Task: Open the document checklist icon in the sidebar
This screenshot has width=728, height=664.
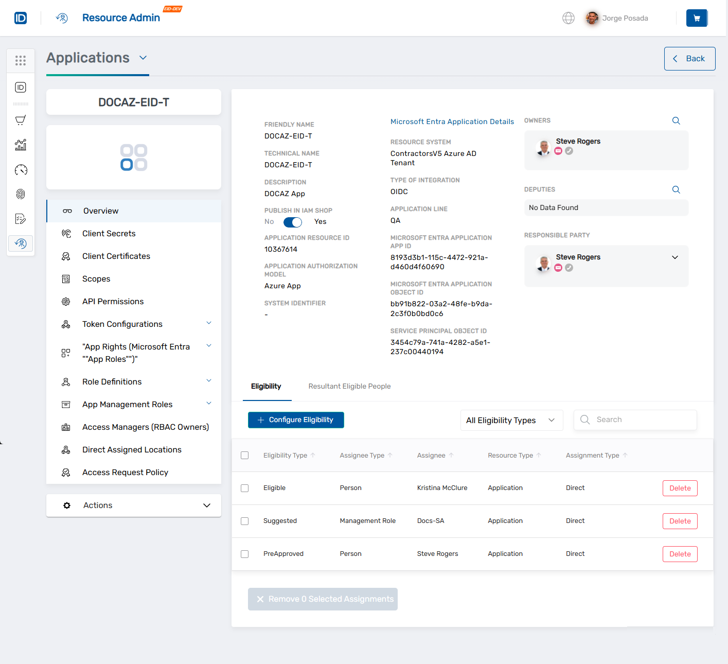Action: (x=21, y=219)
